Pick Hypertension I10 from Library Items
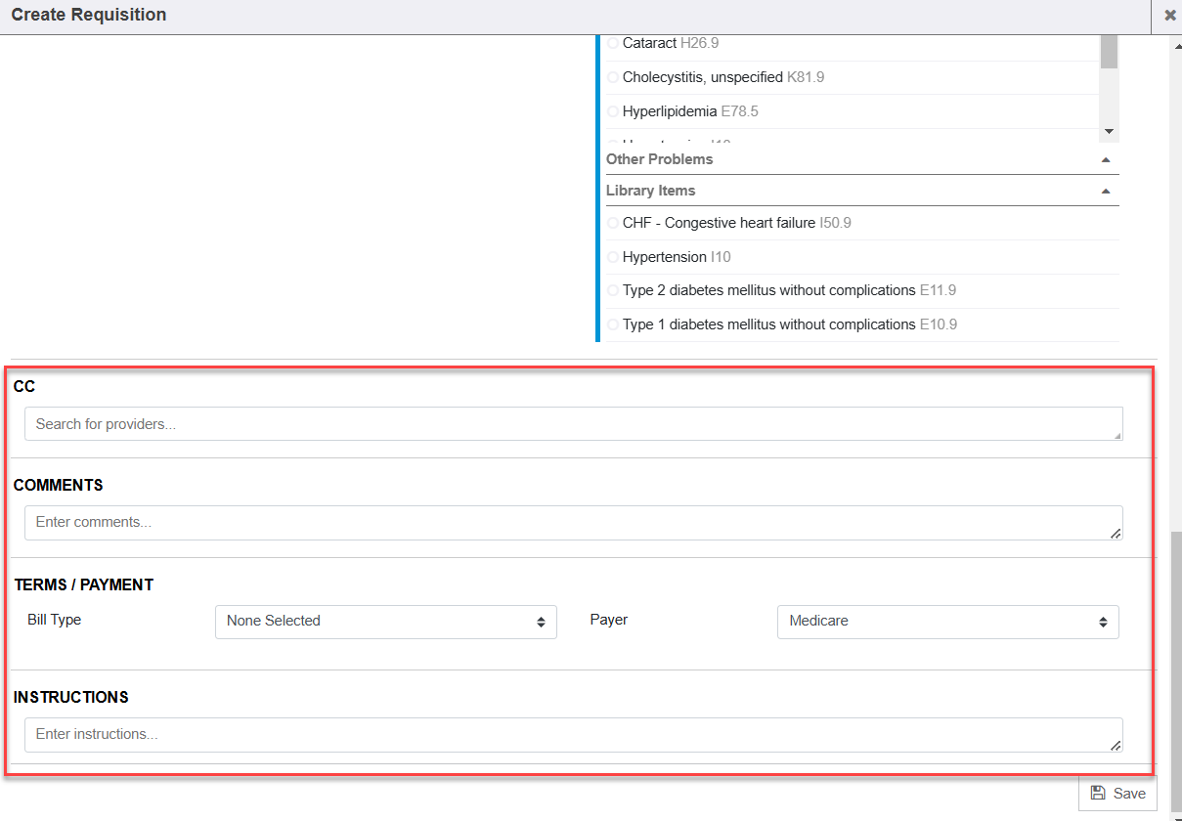This screenshot has width=1182, height=821. coord(613,257)
